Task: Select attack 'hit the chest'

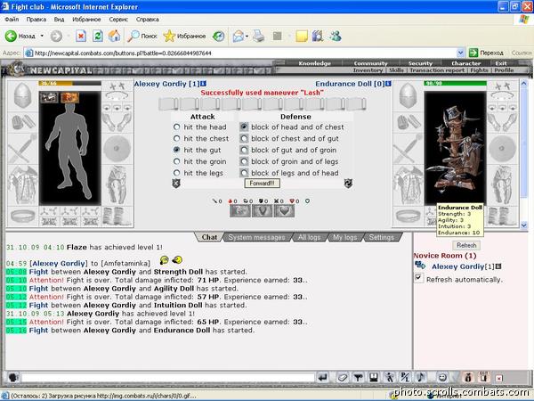Action: [x=176, y=138]
